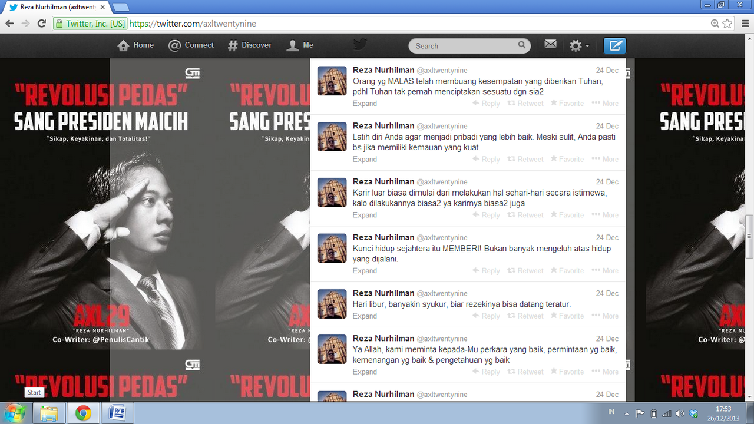Expand the 'Karir luar biasa' tweet
Screen dimensions: 754x424
click(x=365, y=216)
